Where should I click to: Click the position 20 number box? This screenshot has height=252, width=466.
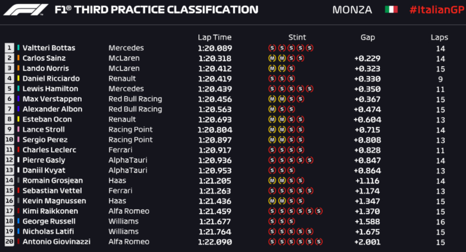pos(9,242)
